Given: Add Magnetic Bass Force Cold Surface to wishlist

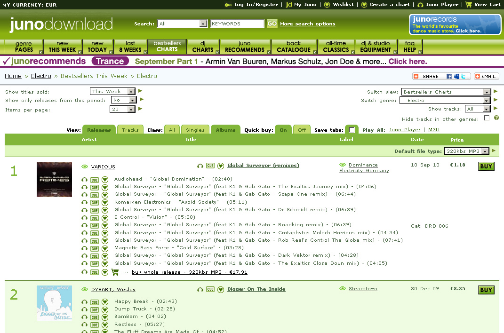Looking at the screenshot, I should pos(105,248).
